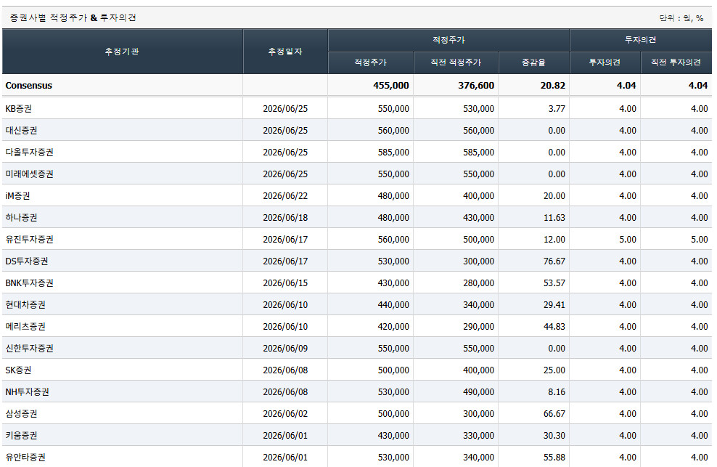Select DS투자증권 row name
Image resolution: width=717 pixels, height=467 pixels.
click(27, 261)
